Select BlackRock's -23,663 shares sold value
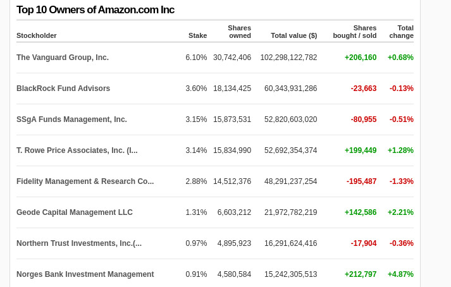This screenshot has width=451, height=287. click(364, 89)
